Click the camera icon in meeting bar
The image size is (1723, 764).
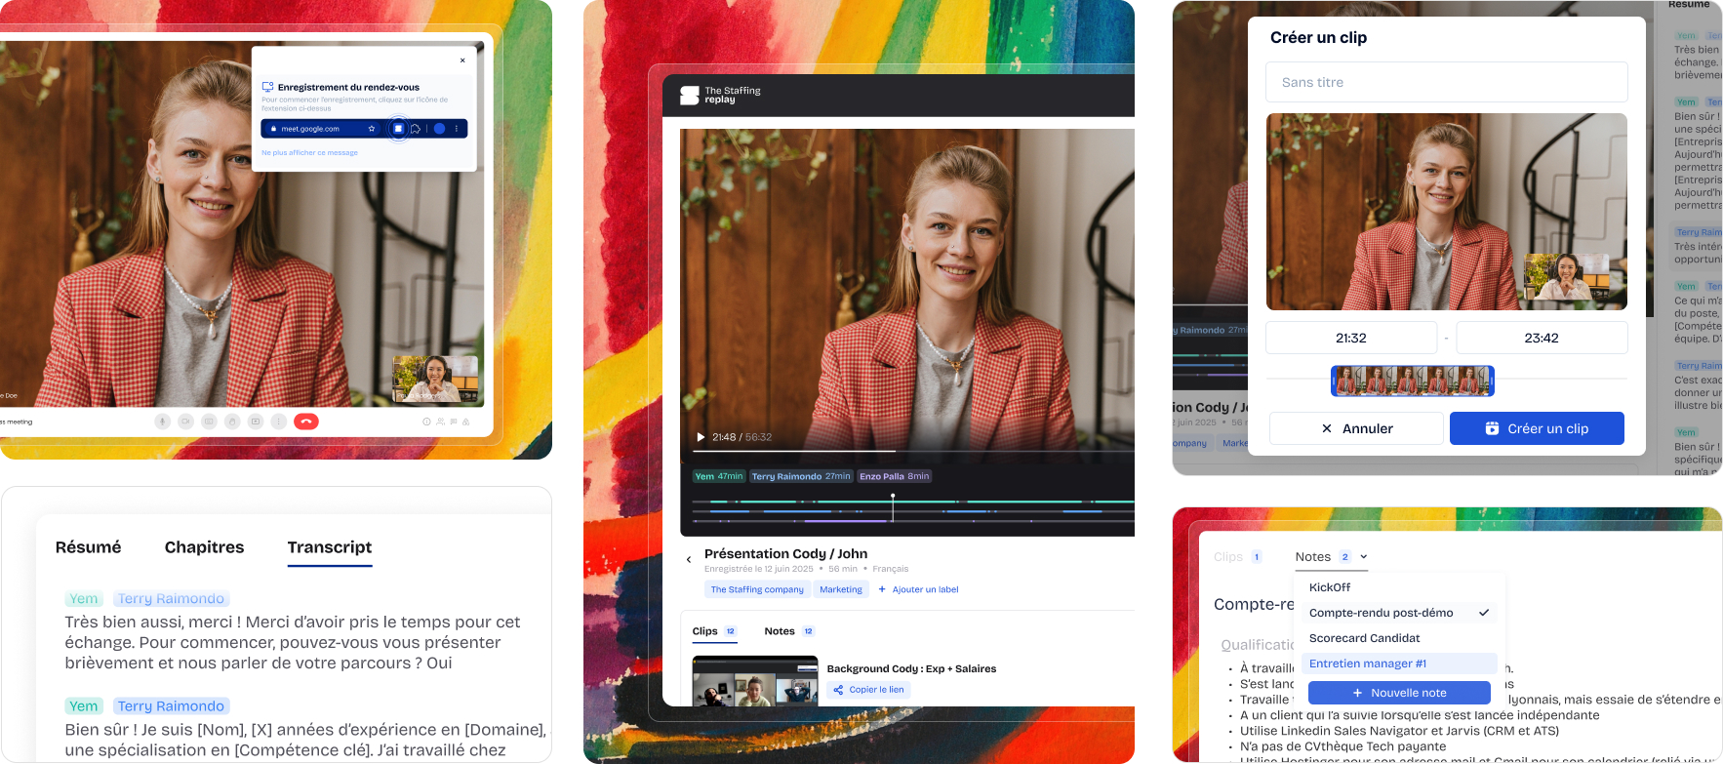click(185, 422)
